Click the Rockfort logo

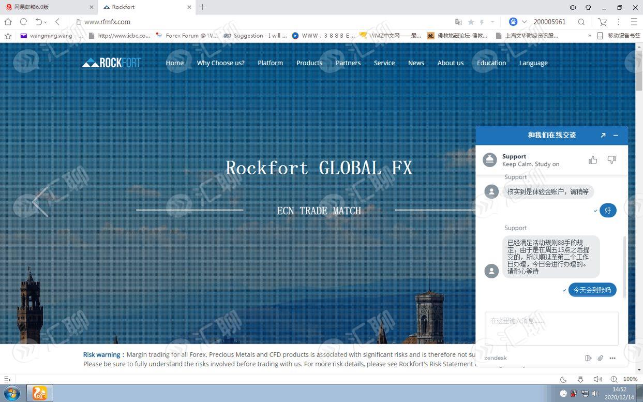(x=111, y=63)
